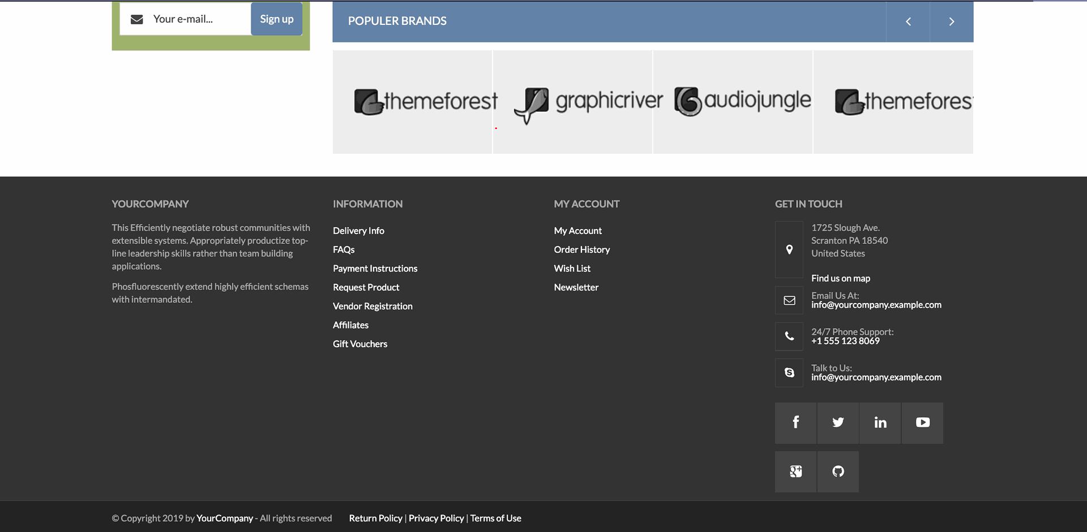Open the Delivery Info link
This screenshot has width=1087, height=532.
[x=358, y=231]
